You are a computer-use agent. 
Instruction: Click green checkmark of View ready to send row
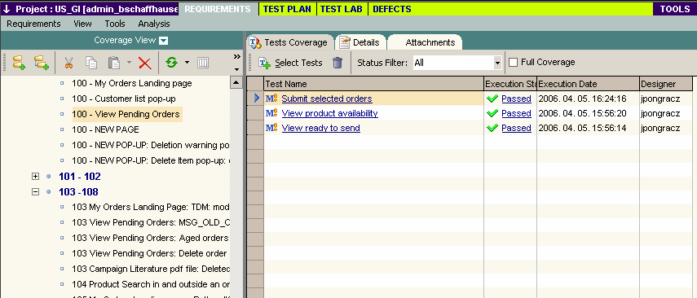(x=492, y=128)
